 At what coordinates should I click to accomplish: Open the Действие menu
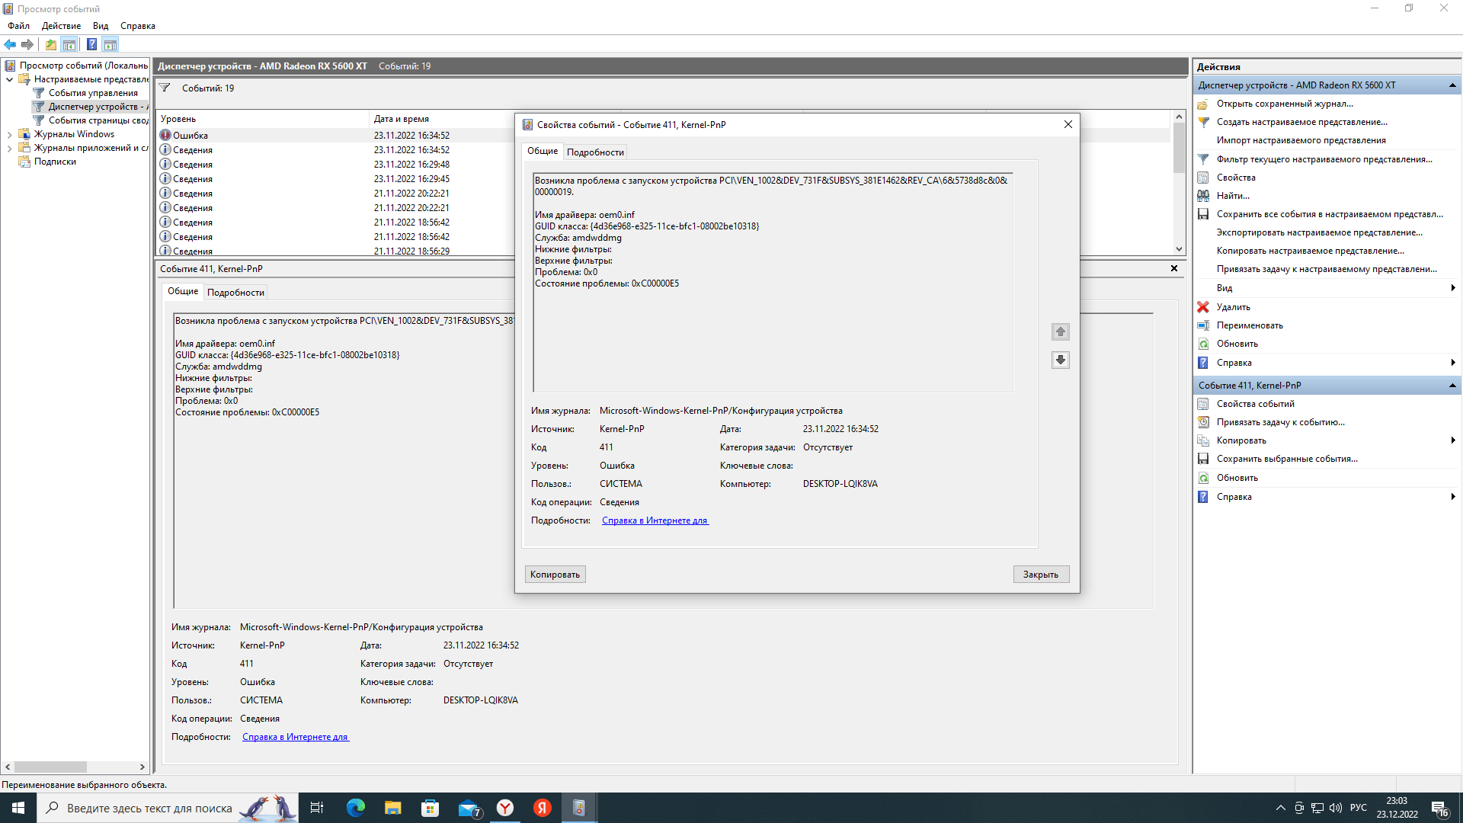[x=61, y=26]
